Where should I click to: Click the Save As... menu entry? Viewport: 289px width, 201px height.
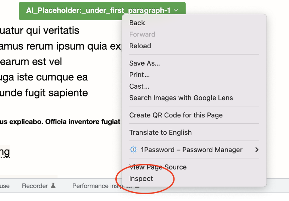click(145, 63)
